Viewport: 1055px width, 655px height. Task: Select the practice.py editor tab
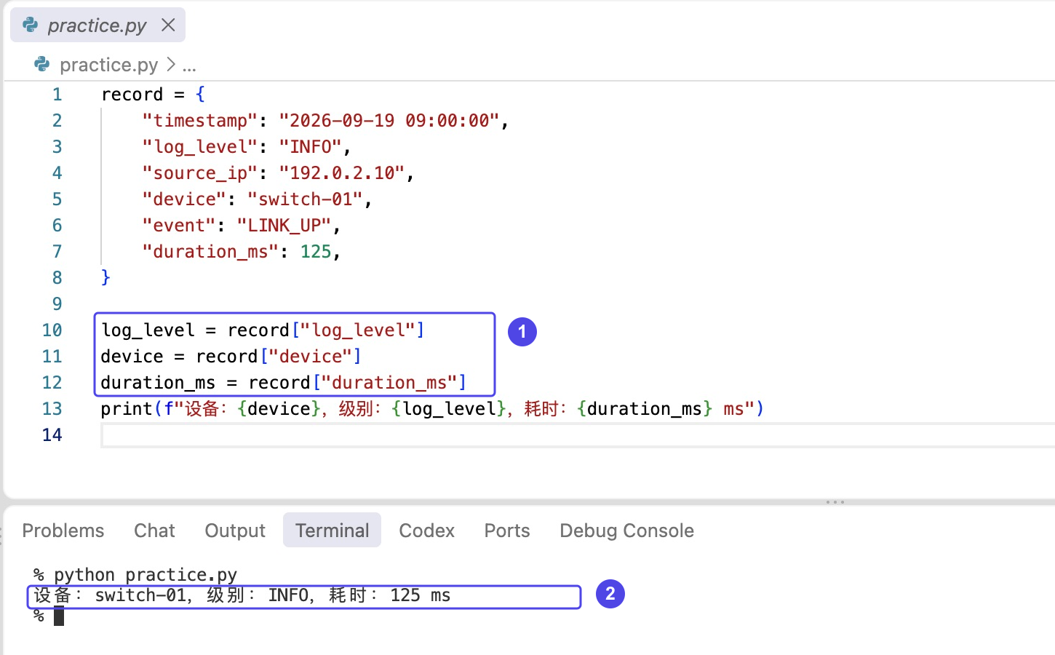(x=97, y=25)
